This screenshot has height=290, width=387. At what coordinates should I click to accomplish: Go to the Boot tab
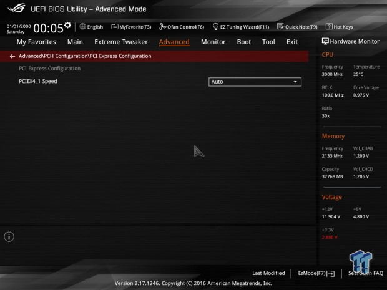pos(244,42)
